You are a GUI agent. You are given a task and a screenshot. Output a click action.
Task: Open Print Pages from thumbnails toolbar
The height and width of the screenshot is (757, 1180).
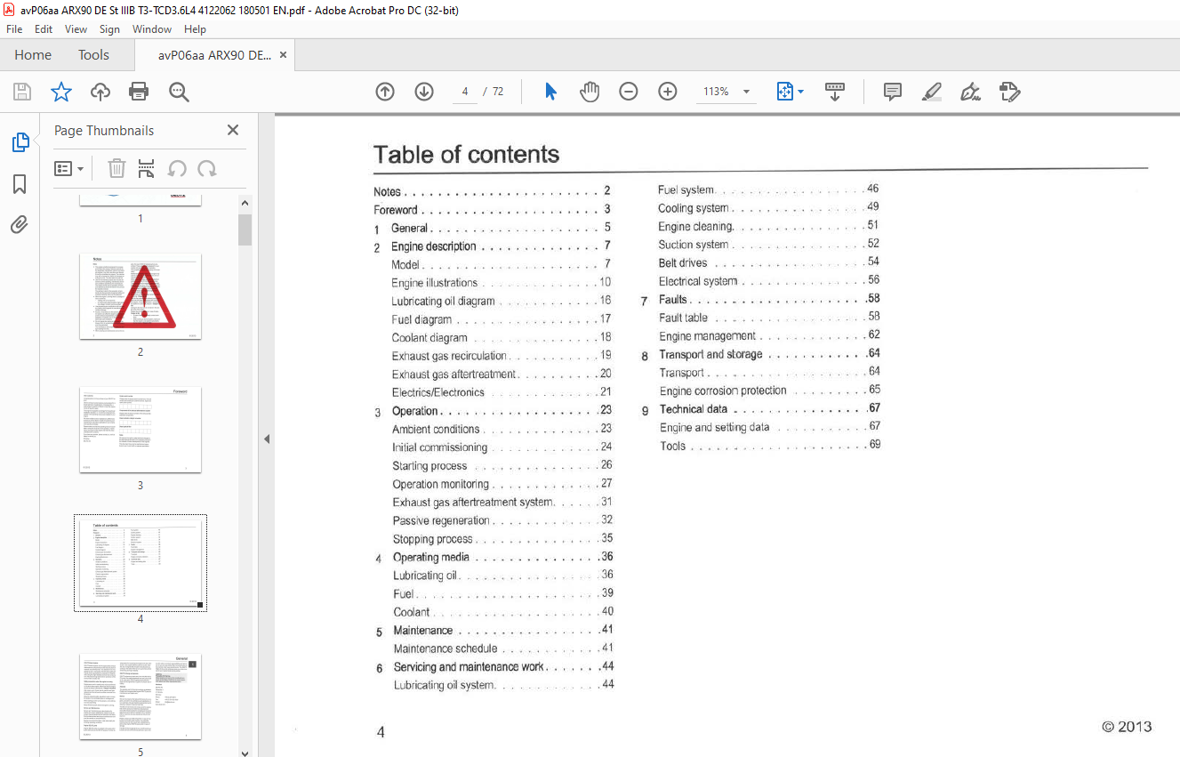pyautogui.click(x=147, y=168)
